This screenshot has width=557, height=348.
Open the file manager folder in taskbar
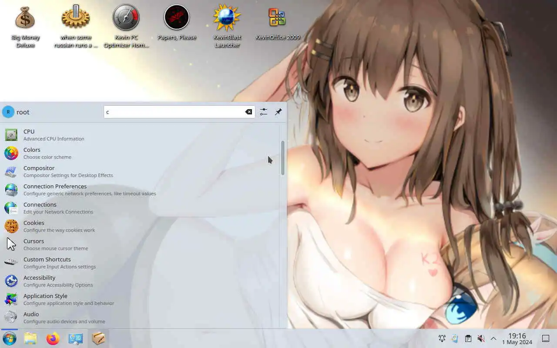(x=30, y=338)
